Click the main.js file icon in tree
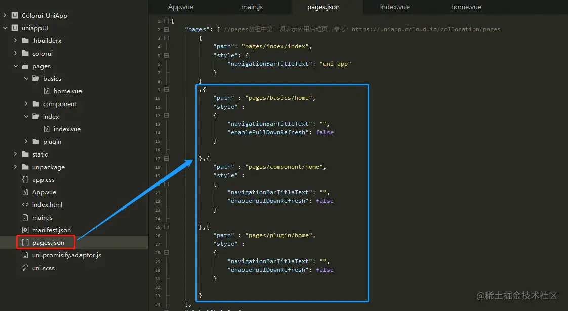The height and width of the screenshot is (311, 568). pos(25,218)
